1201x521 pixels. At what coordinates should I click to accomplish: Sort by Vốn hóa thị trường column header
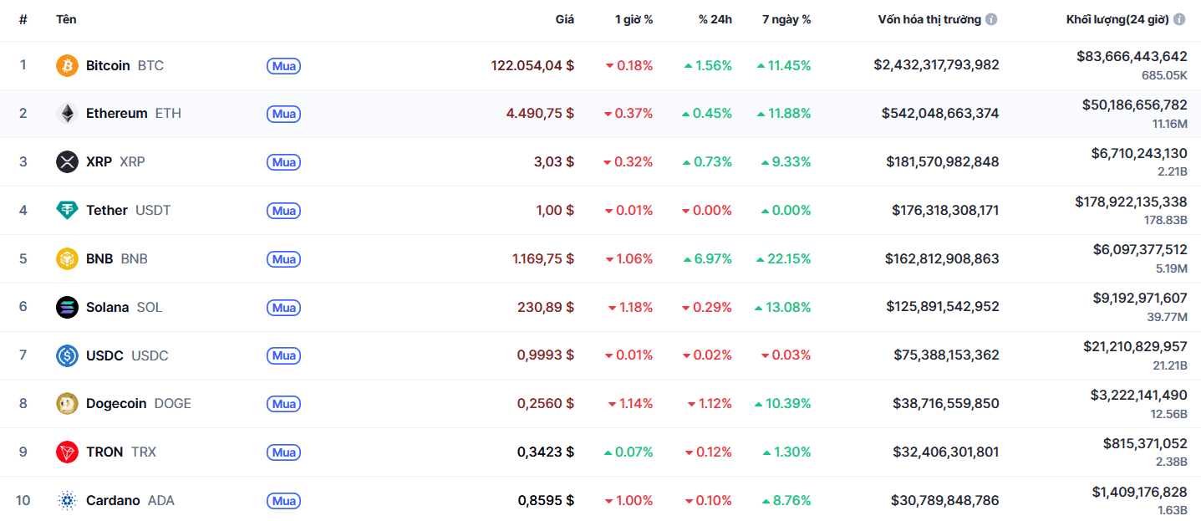929,19
